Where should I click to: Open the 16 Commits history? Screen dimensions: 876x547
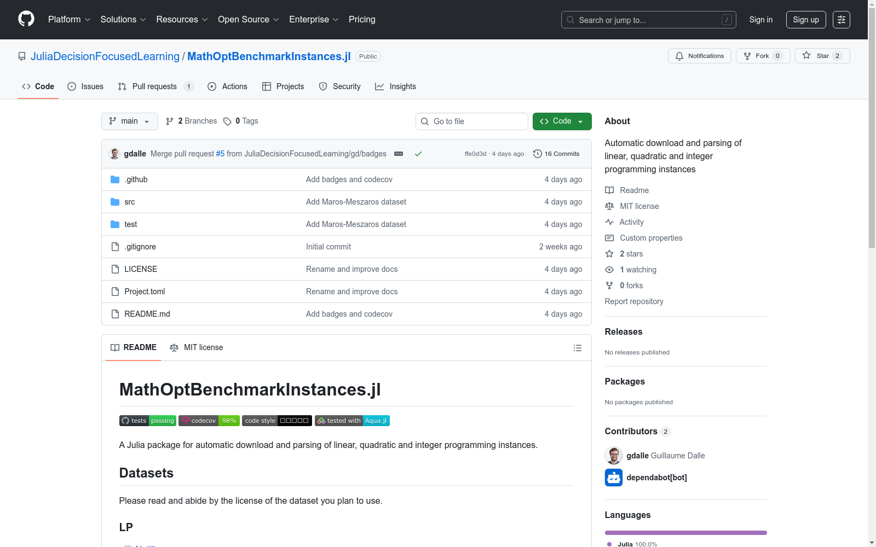pos(556,154)
